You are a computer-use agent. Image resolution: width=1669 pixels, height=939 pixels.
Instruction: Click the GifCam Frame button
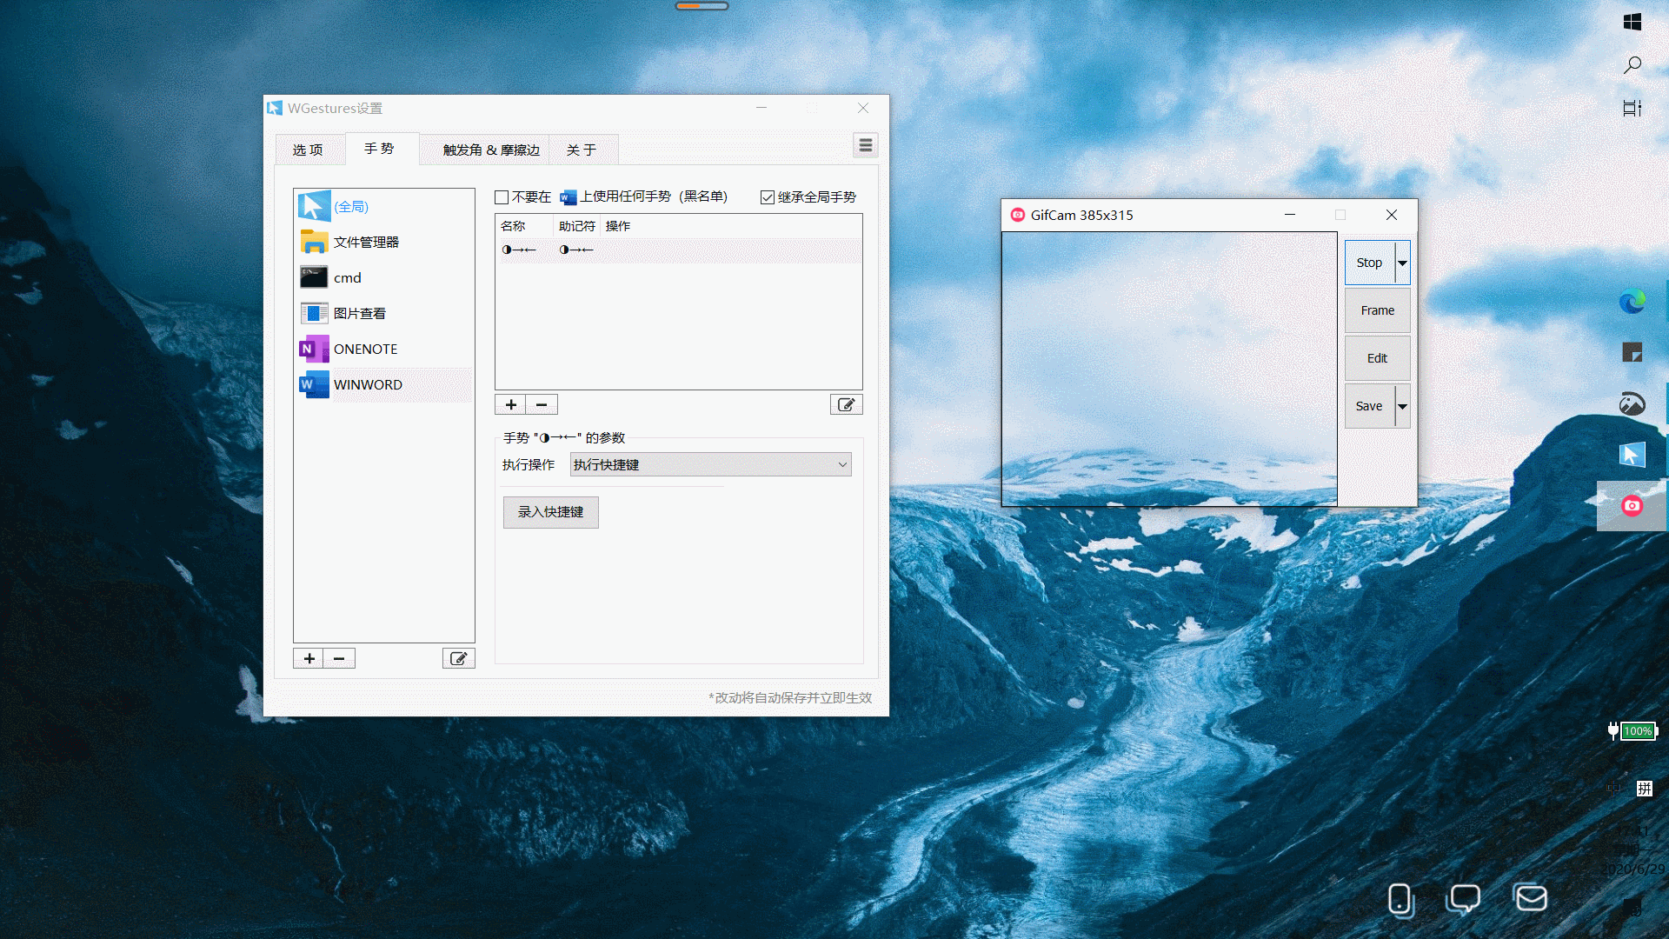[x=1378, y=310]
